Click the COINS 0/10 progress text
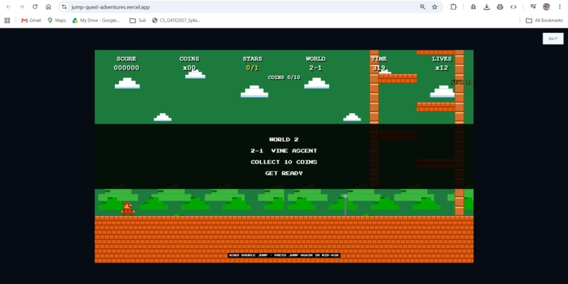 (x=284, y=77)
